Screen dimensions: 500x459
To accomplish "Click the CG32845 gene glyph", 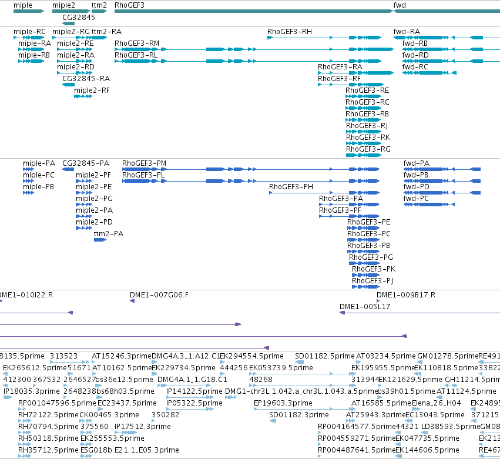I will (x=68, y=24).
